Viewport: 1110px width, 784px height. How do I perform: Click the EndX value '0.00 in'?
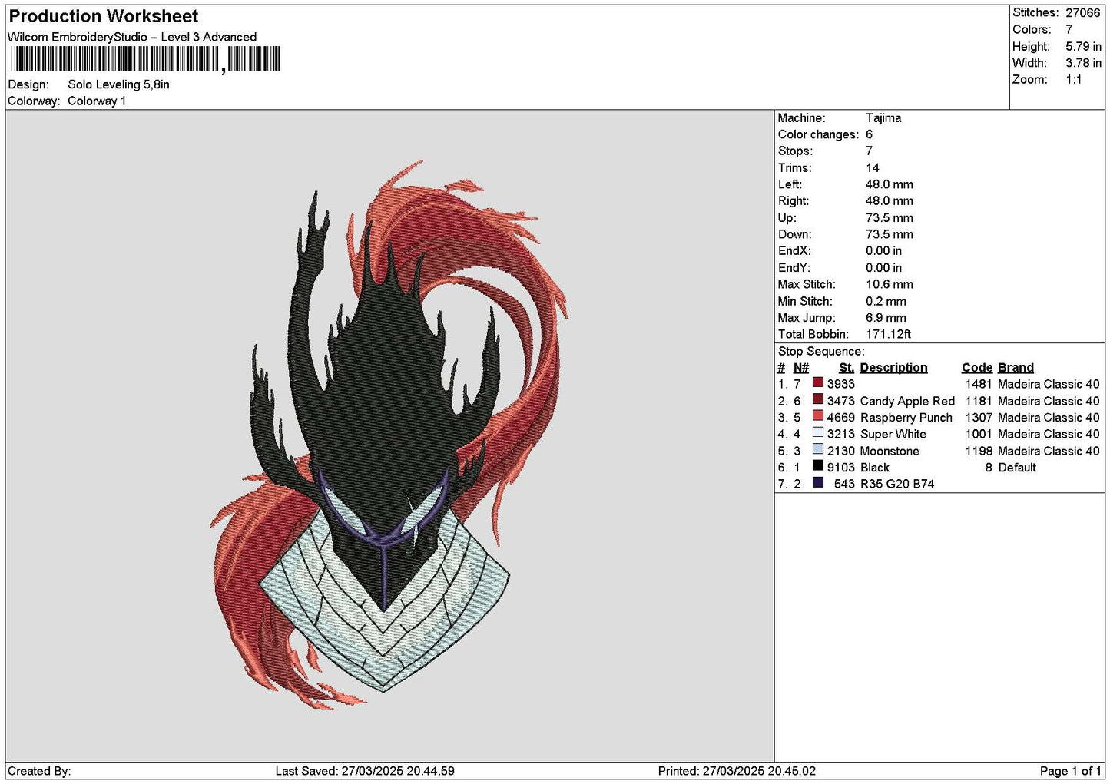(884, 251)
